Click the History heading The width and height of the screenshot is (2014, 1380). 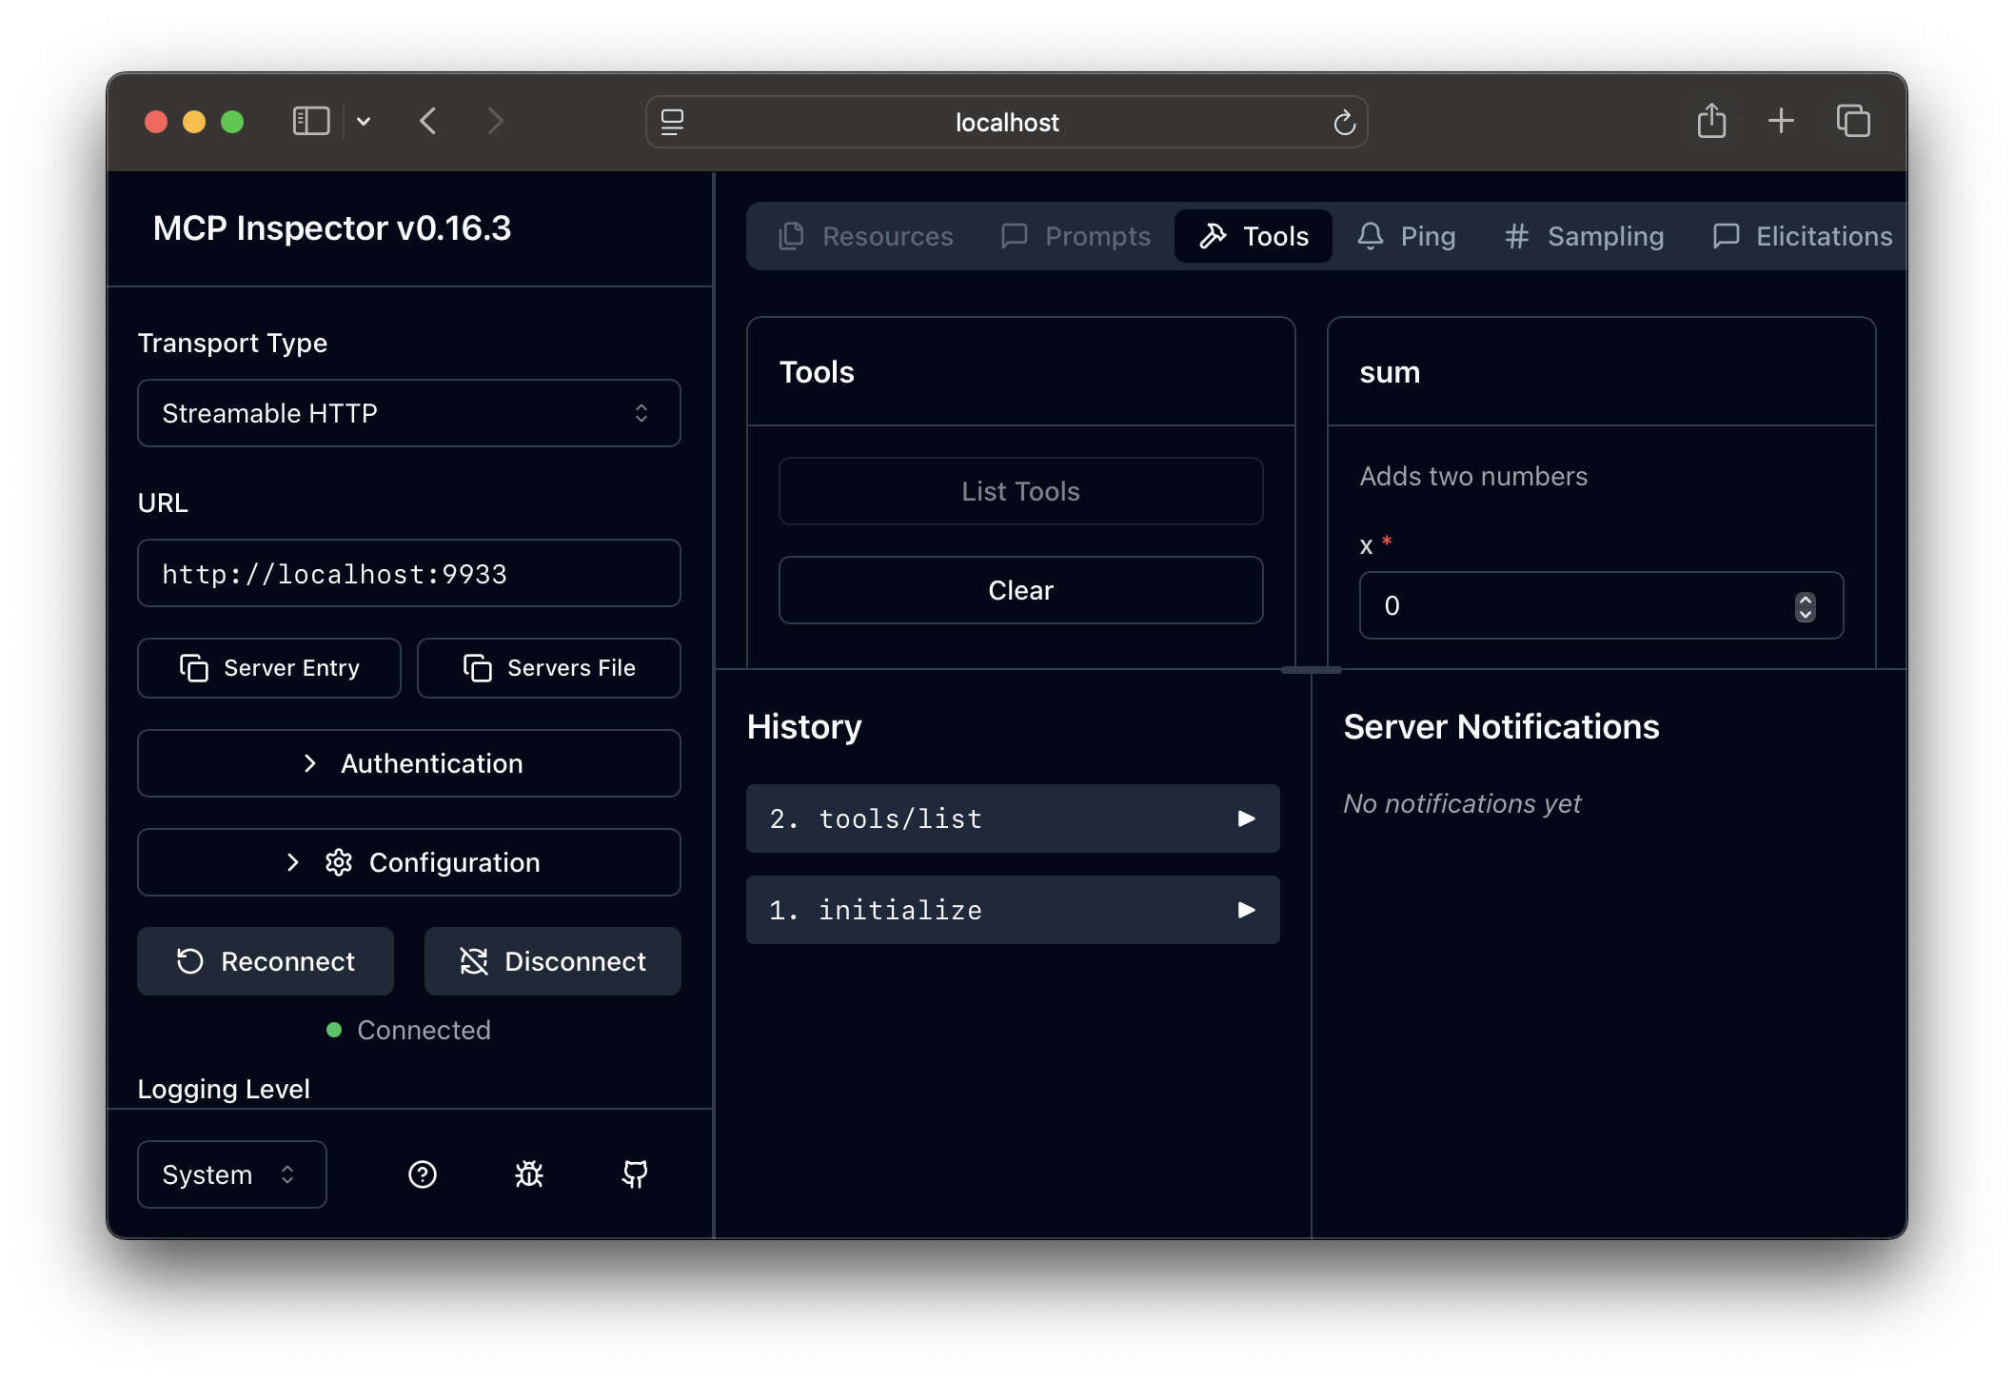(x=804, y=727)
